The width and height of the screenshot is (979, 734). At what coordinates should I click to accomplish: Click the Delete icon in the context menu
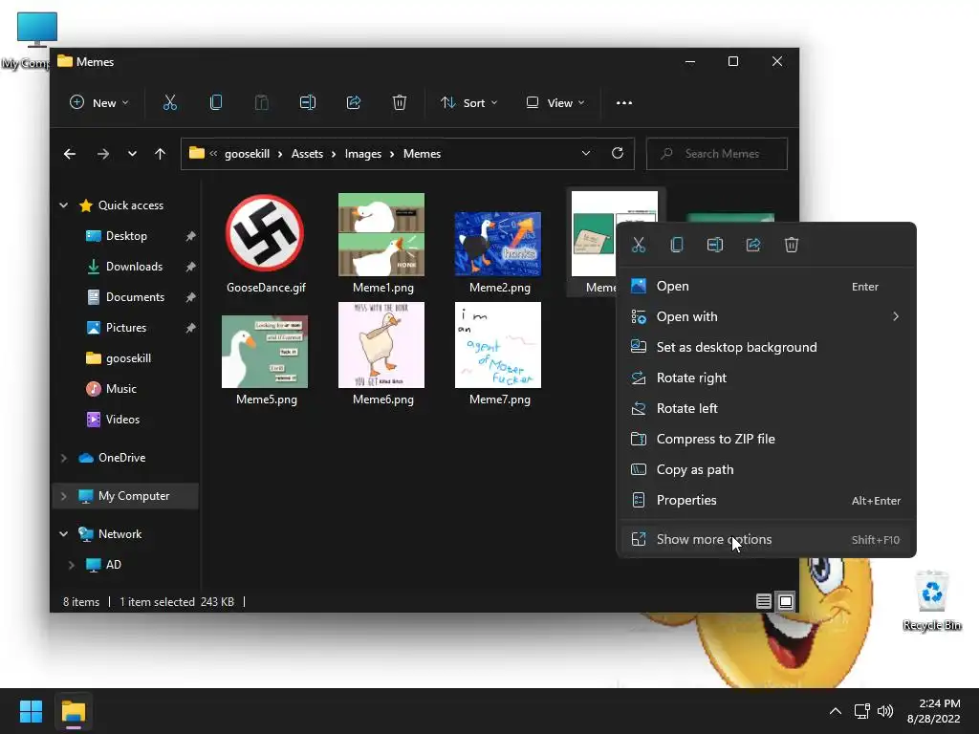pos(792,245)
